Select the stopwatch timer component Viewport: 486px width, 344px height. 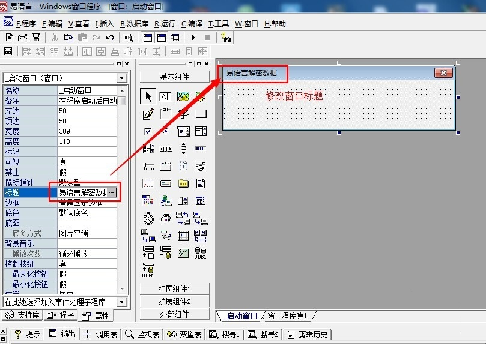pyautogui.click(x=148, y=218)
